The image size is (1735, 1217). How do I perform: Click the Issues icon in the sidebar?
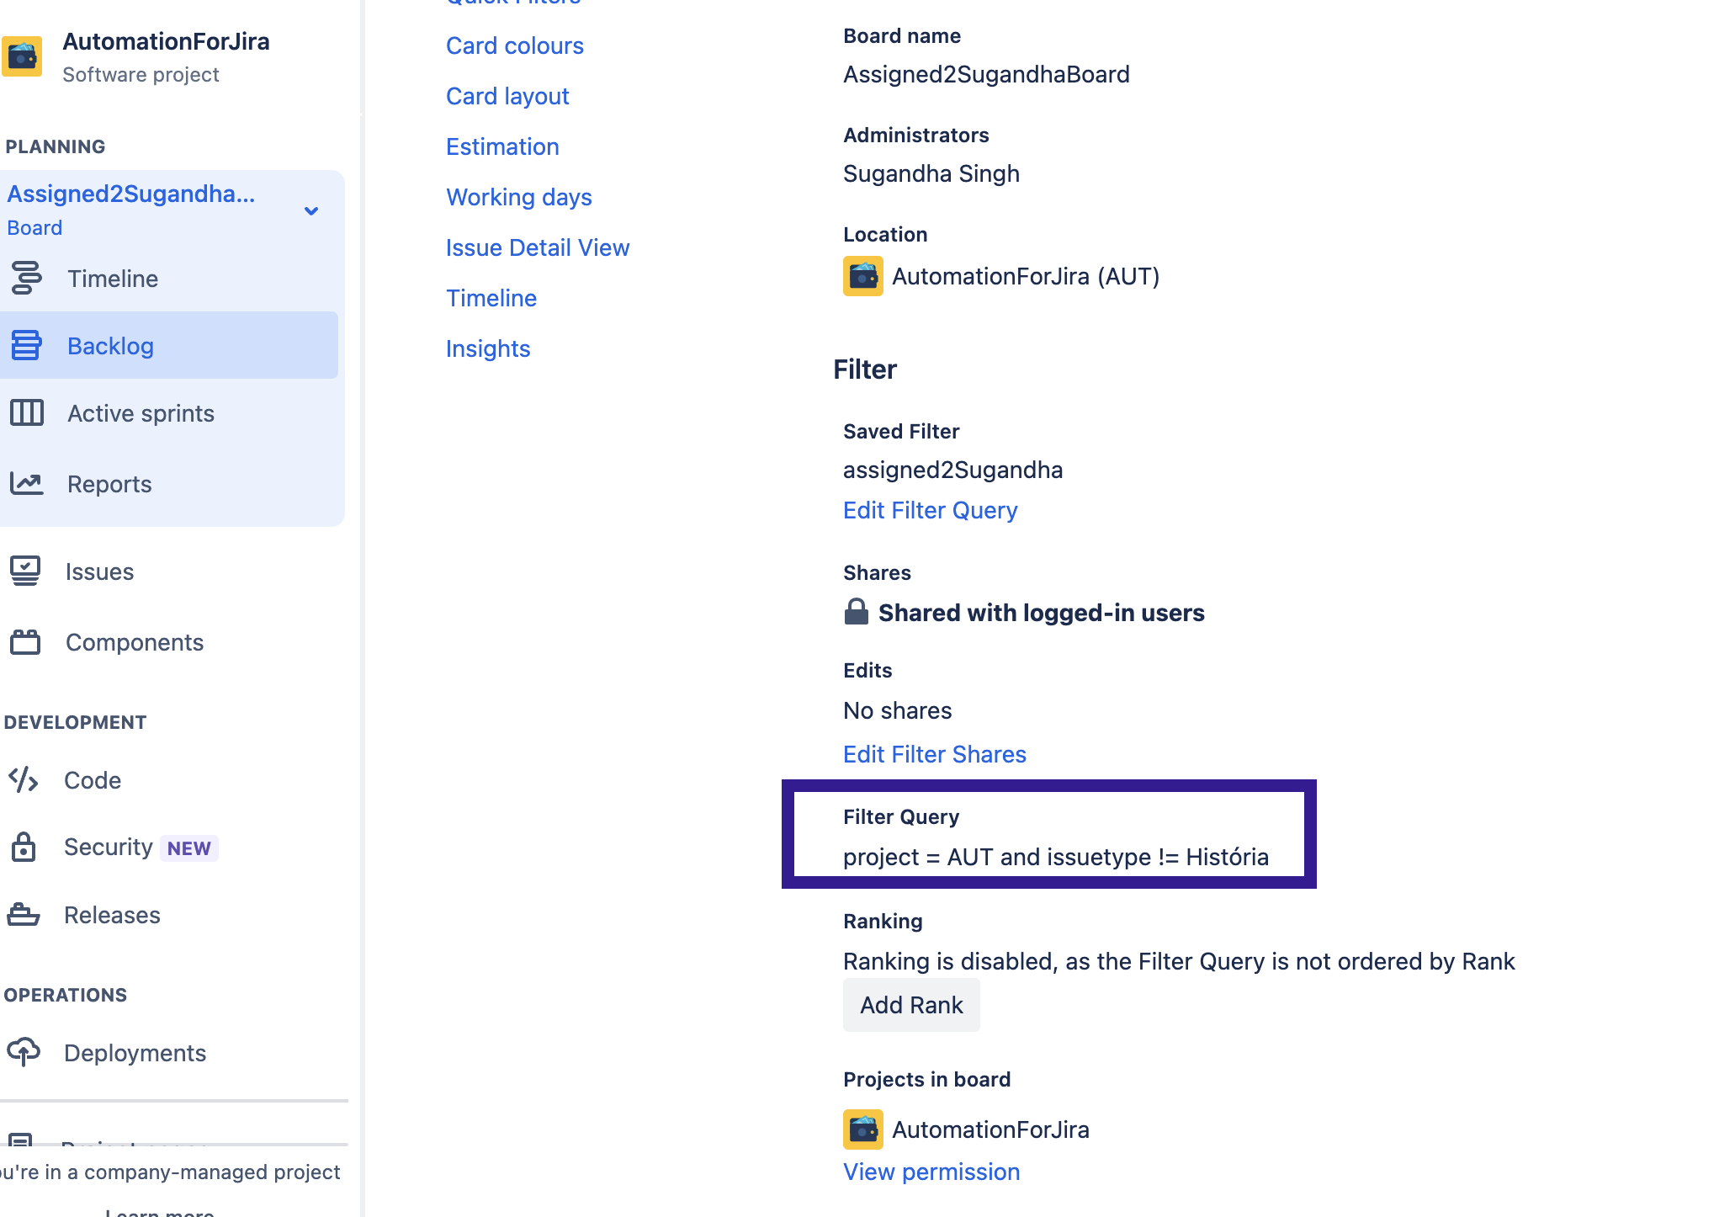25,571
